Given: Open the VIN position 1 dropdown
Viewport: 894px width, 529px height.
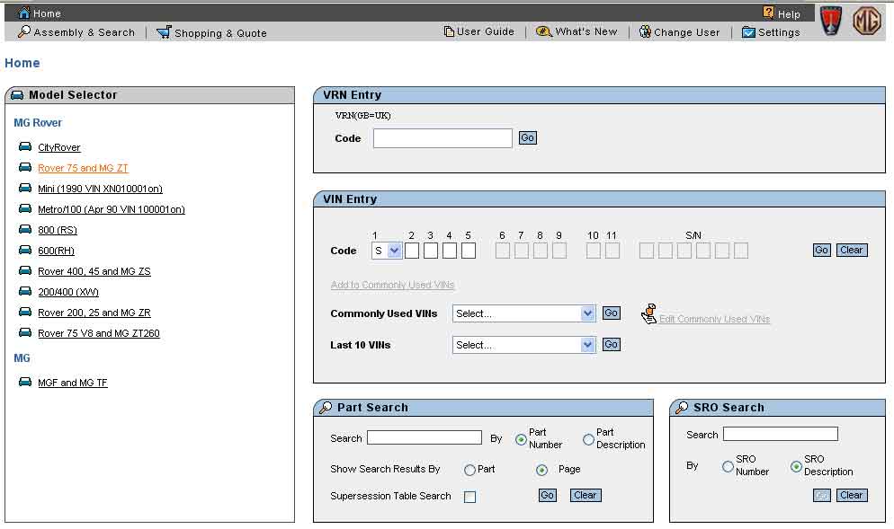Looking at the screenshot, I should click(x=387, y=251).
